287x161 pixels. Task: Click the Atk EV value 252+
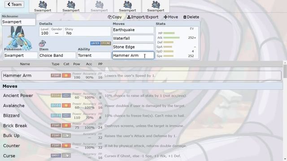pyautogui.click(x=192, y=38)
